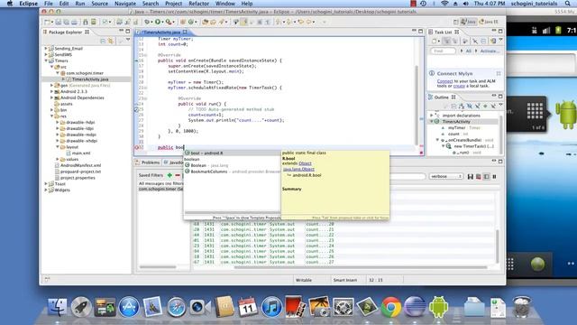Image resolution: width=577 pixels, height=325 pixels.
Task: Click the Debug bug icon in toolbar
Action: pyautogui.click(x=147, y=22)
